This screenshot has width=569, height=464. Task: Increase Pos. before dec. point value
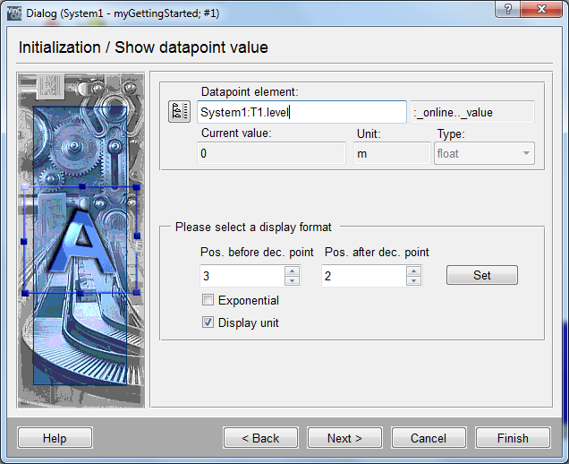[292, 271]
